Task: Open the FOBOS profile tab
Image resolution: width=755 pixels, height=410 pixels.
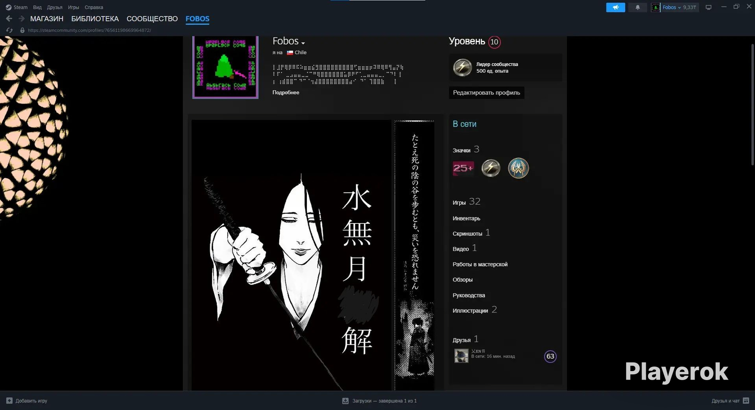Action: (x=197, y=19)
